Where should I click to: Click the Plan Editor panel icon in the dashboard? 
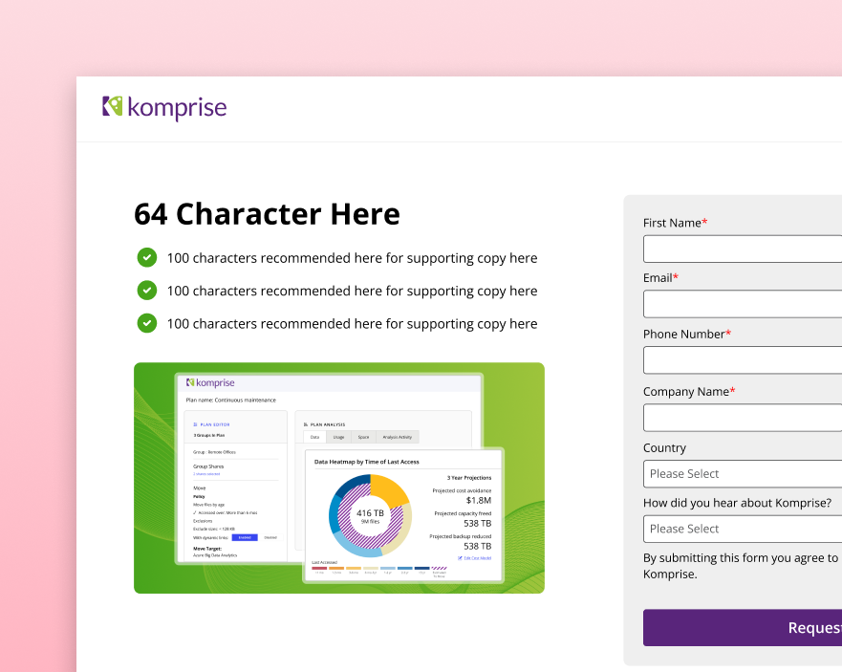pos(194,424)
